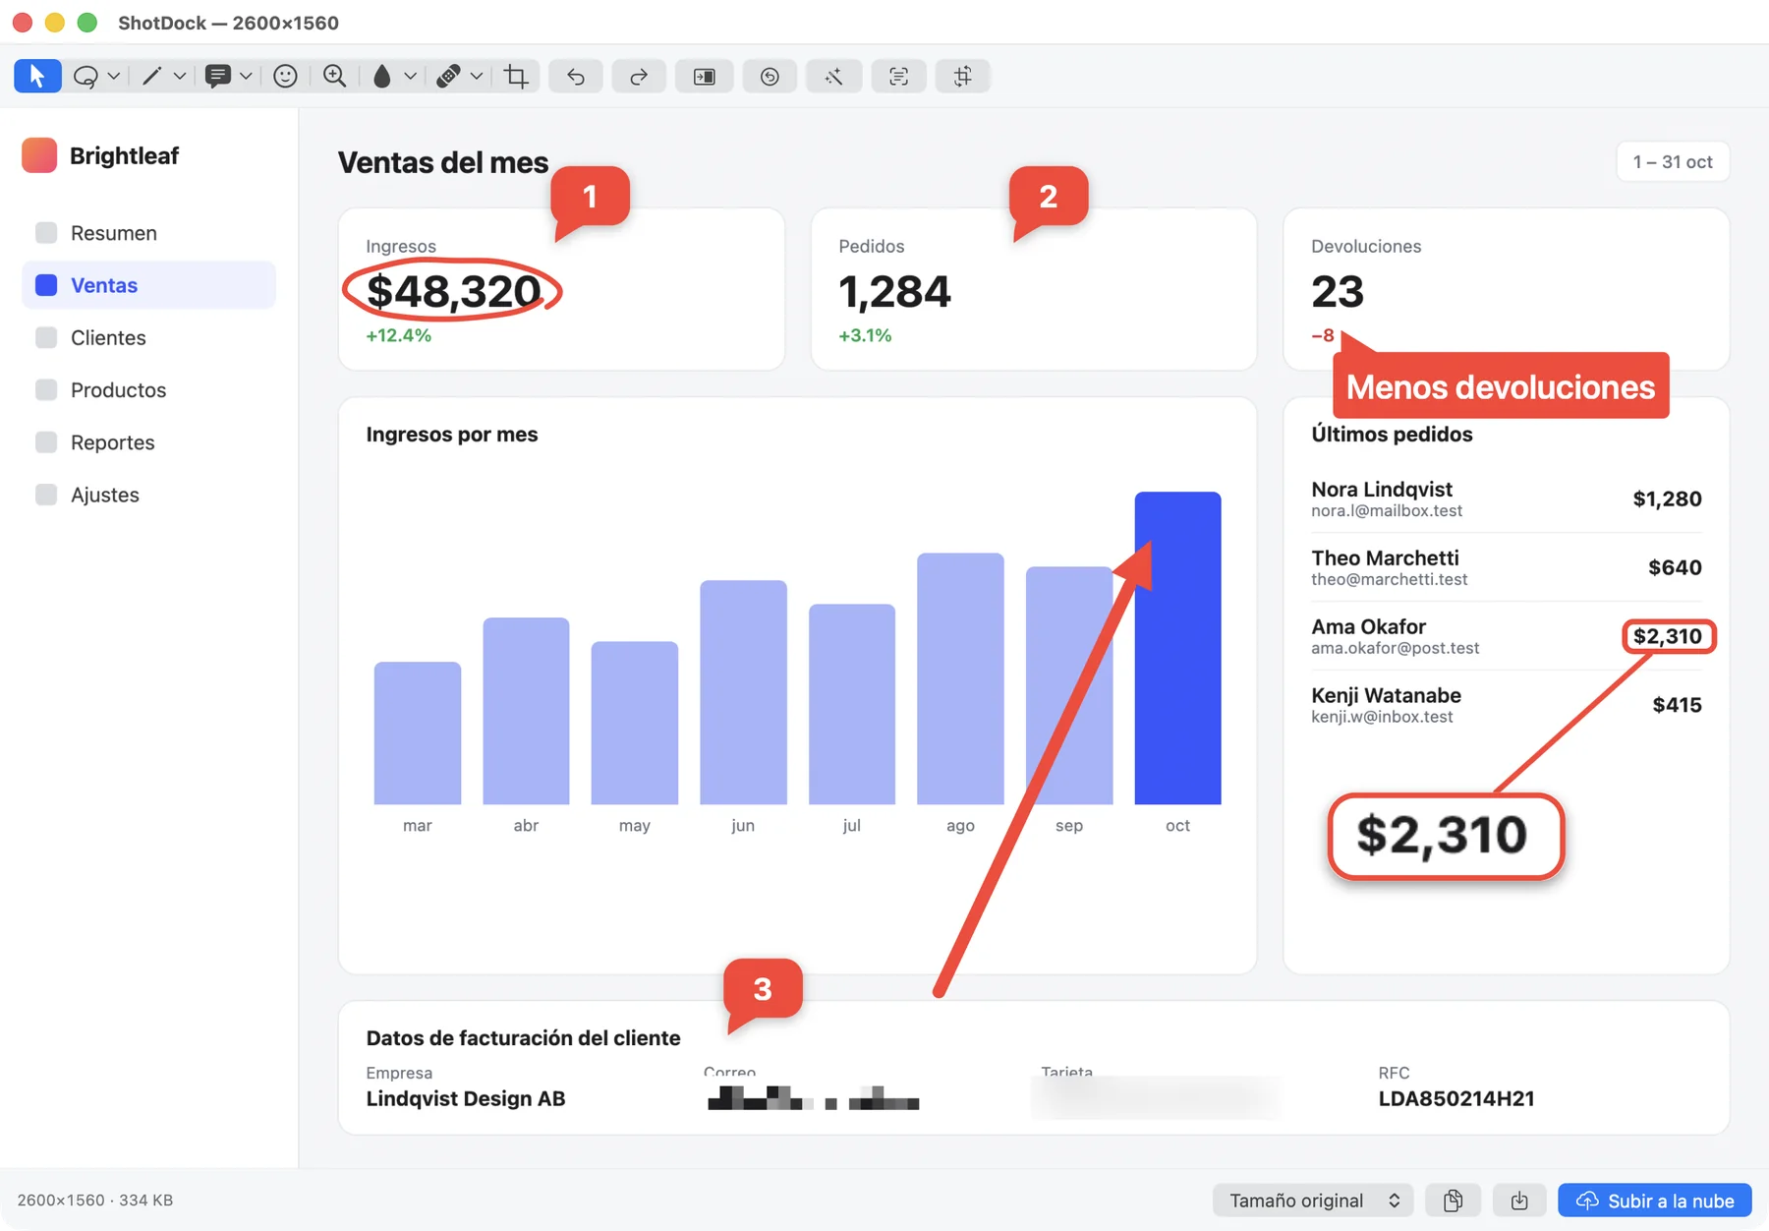Open Reportes in the Brightleaf sidebar
This screenshot has width=1769, height=1231.
[148, 442]
